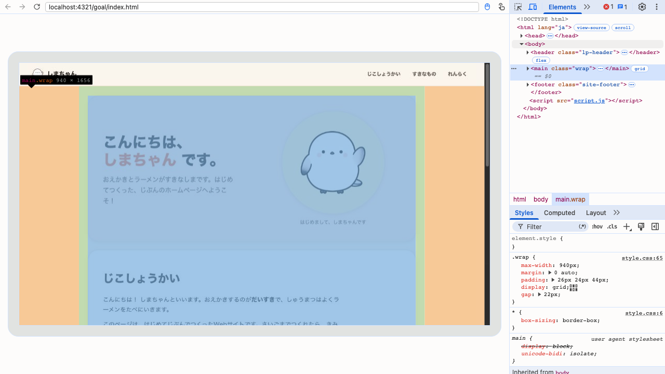Expand the gap shorthand value
The height and width of the screenshot is (374, 665).
coord(539,295)
